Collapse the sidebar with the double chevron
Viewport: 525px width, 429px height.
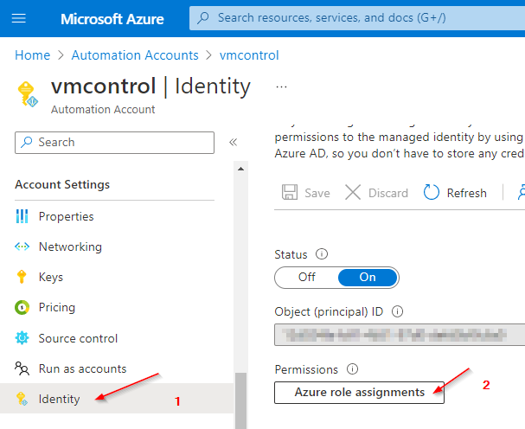coord(233,143)
